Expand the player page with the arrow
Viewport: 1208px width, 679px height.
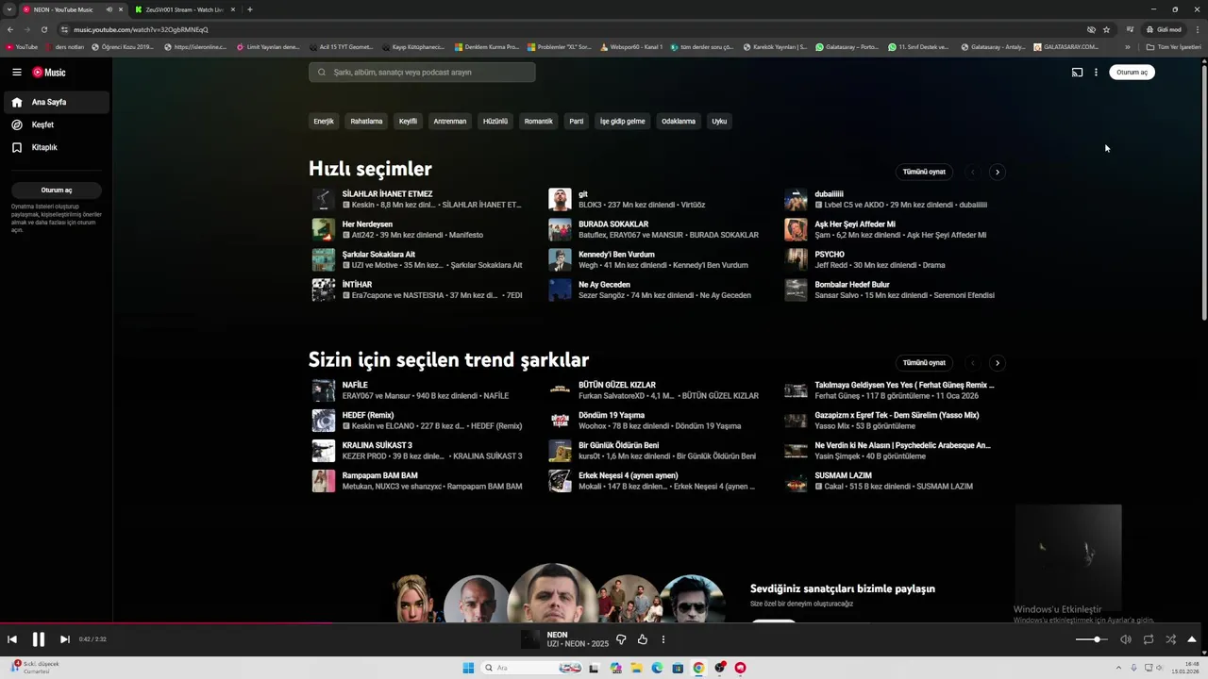point(1192,639)
